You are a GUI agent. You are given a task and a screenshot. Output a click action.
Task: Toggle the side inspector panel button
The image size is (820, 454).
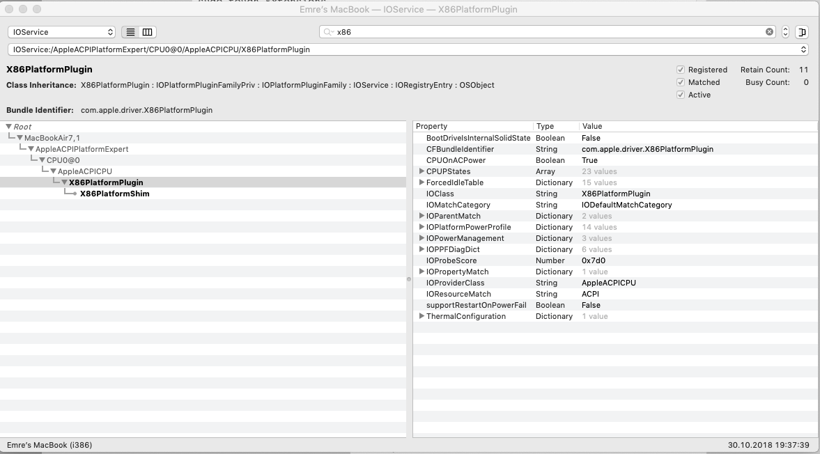point(802,32)
